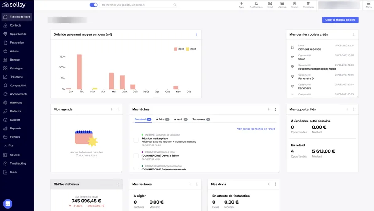This screenshot has width=374, height=211.
Task: Open options menu of Délai de paiement widget
Action: coord(197,35)
